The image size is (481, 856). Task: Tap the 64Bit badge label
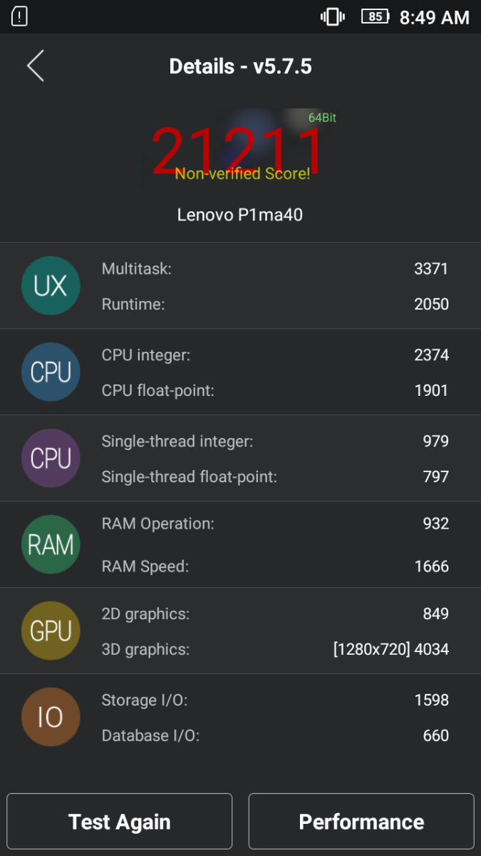[322, 118]
